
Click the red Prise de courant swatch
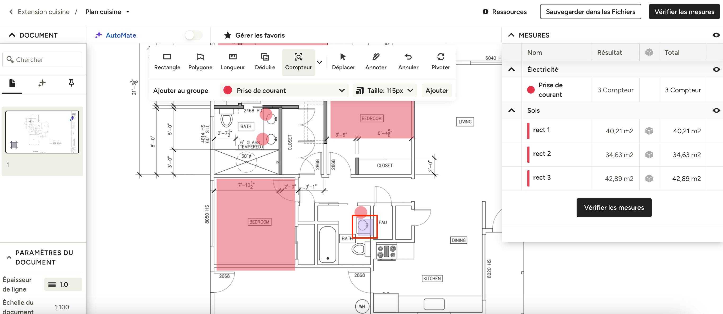[531, 90]
